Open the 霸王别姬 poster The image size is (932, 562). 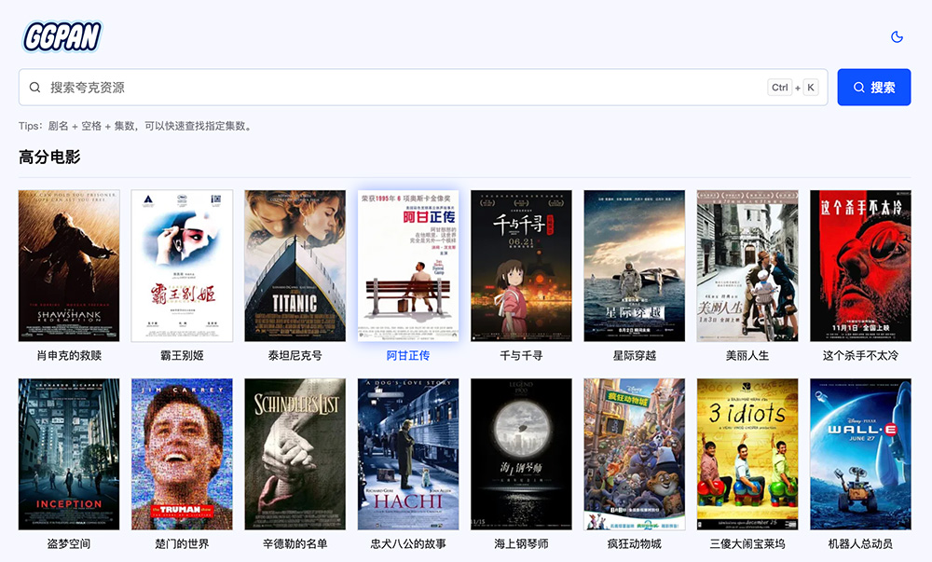click(182, 266)
